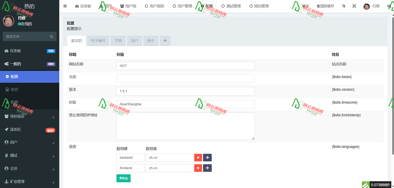Screen dimensions: 394x188
Task: Click the move handle icon for backend row
Action: click(207, 158)
